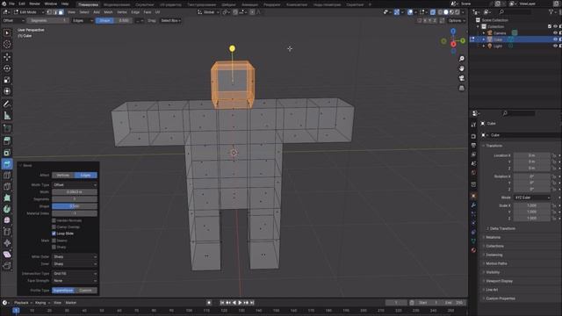Select the Rotate tool
562x316 pixels.
(x=7, y=68)
